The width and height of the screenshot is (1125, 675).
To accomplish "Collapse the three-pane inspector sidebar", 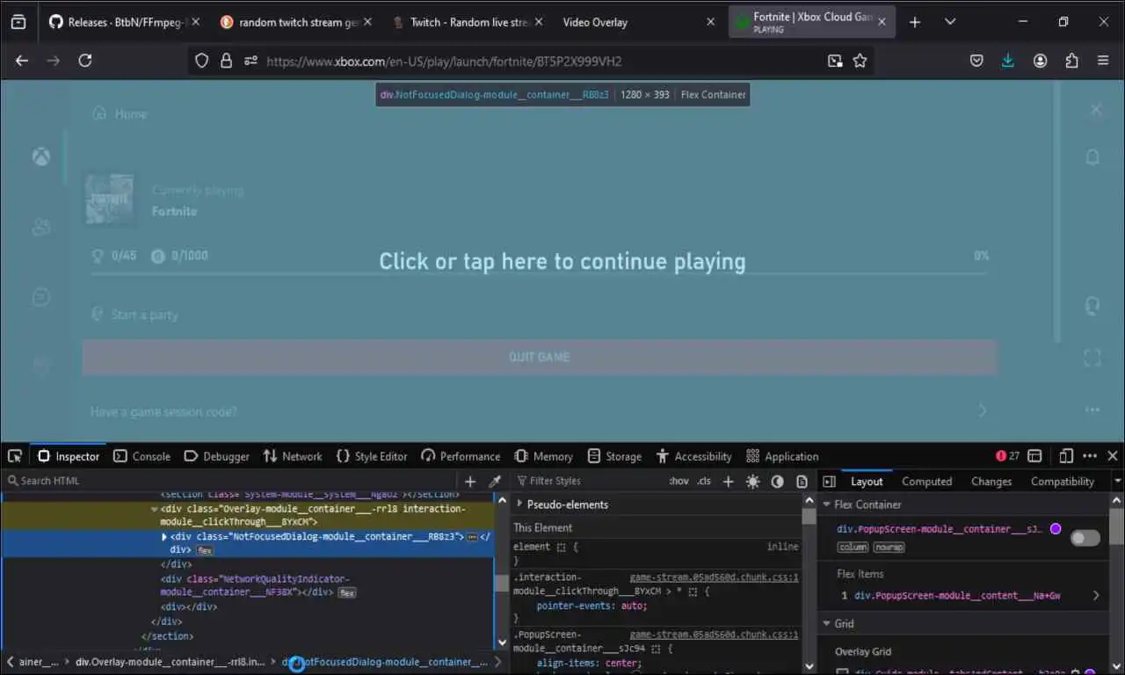I will point(829,481).
